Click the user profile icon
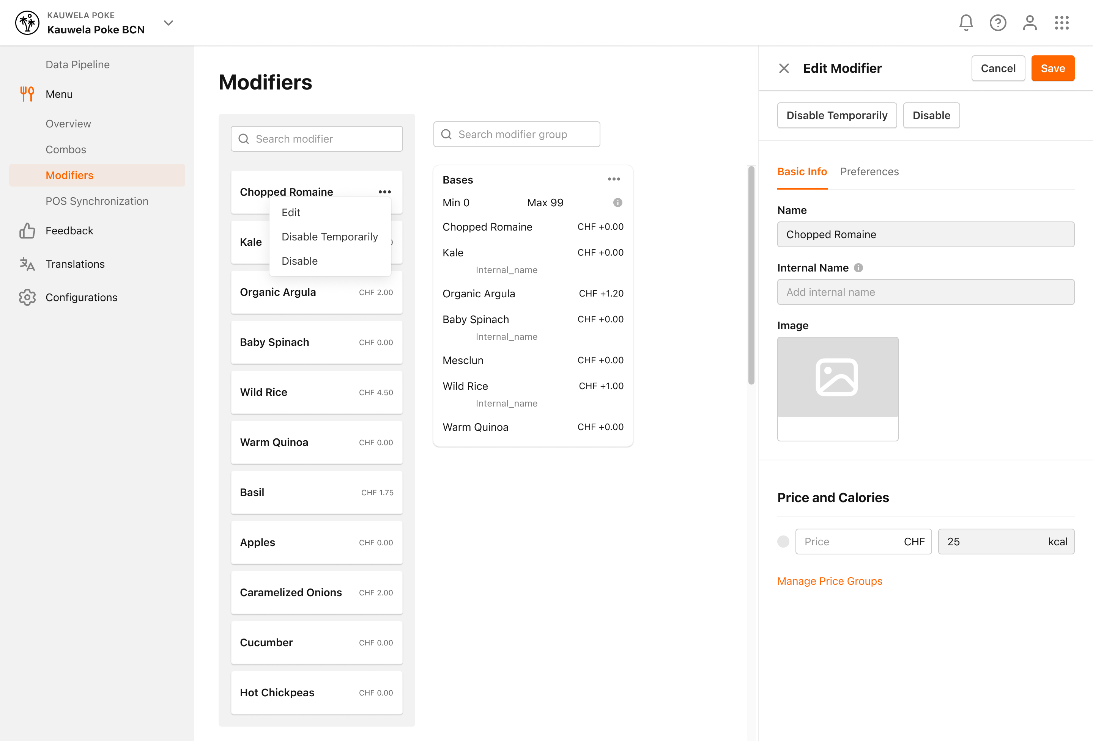This screenshot has width=1093, height=741. click(1030, 22)
